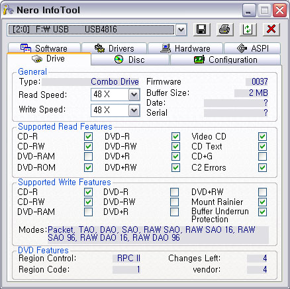Viewport: 290px width, 289px height.
Task: Toggle DVD+RW read feature checkbox
Action: 175,168
